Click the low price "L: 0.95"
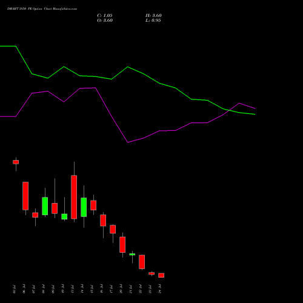Image resolution: width=303 pixels, height=303 pixels. point(153,21)
